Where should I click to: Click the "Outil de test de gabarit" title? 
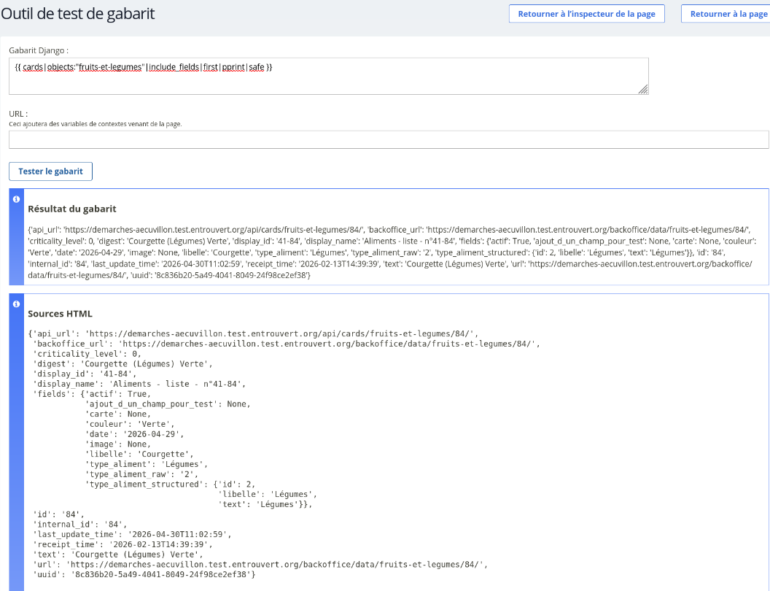78,14
